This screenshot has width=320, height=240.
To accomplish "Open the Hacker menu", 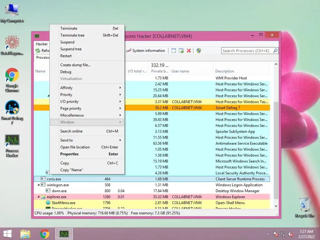I will click(x=42, y=44).
